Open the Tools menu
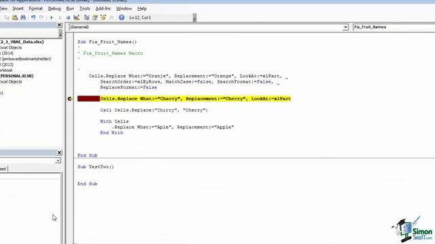Image resolution: width=435 pixels, height=244 pixels. click(x=84, y=9)
